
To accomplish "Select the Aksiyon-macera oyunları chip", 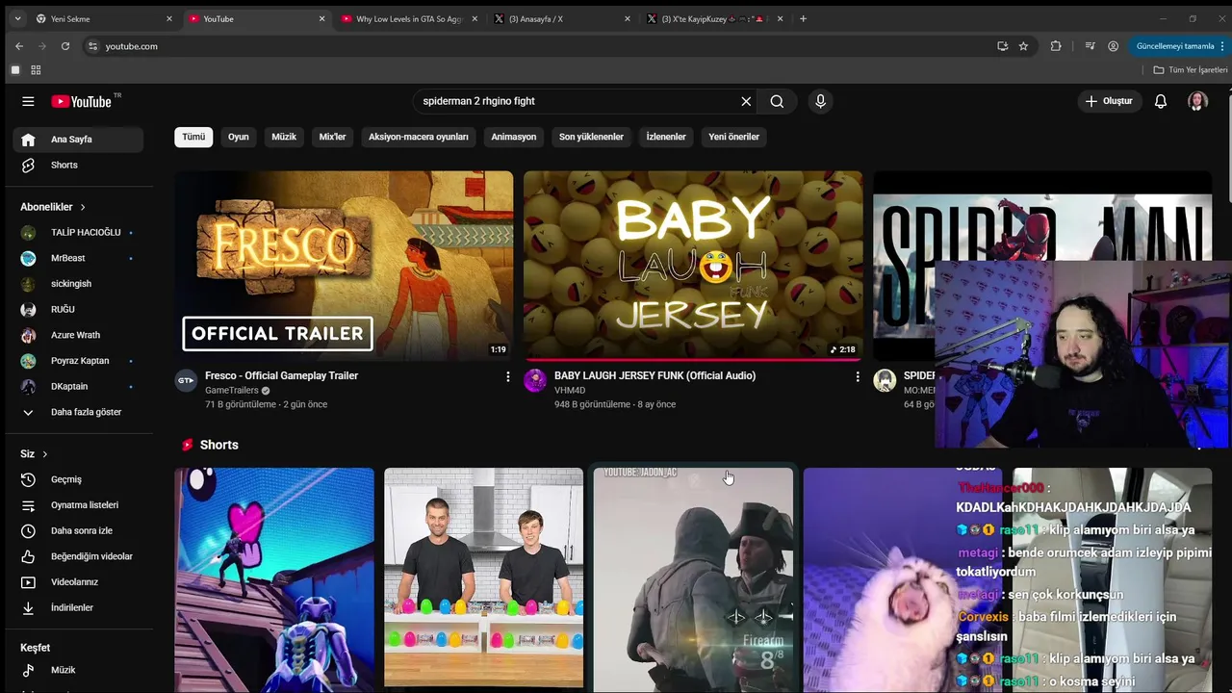I will click(x=419, y=137).
